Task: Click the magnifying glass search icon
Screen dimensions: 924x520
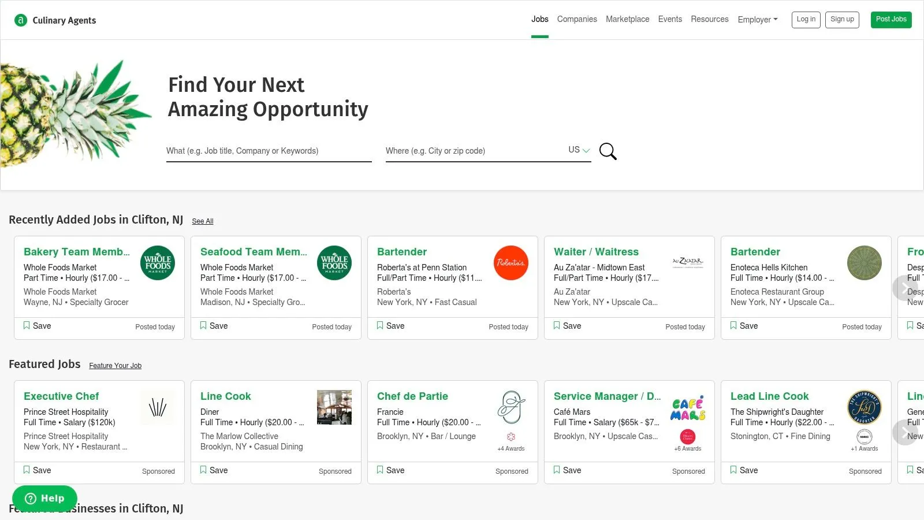Action: point(608,151)
